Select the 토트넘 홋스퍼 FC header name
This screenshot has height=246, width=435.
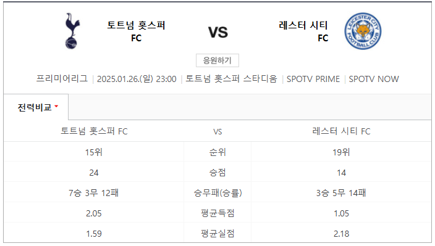tap(136, 31)
